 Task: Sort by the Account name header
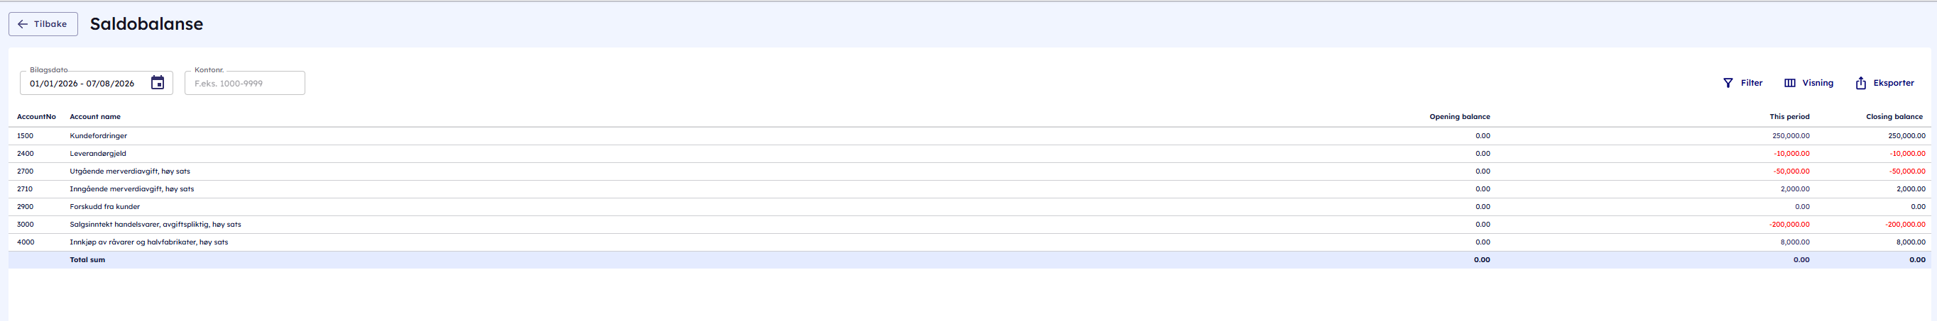tap(94, 117)
